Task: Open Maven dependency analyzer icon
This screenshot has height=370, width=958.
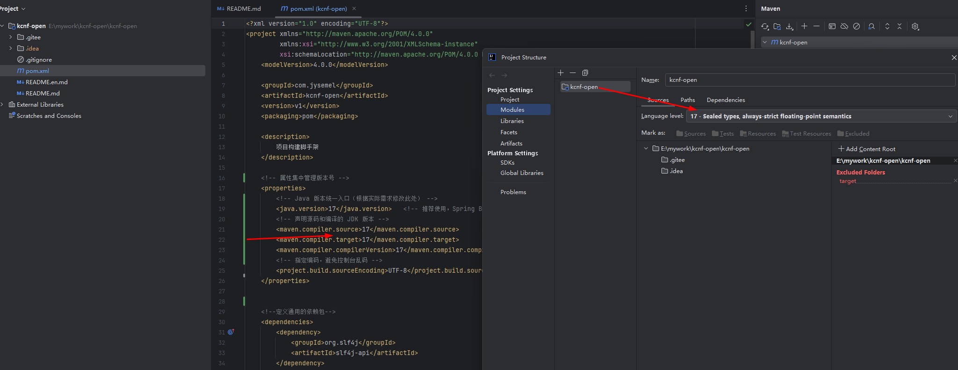Action: [871, 27]
